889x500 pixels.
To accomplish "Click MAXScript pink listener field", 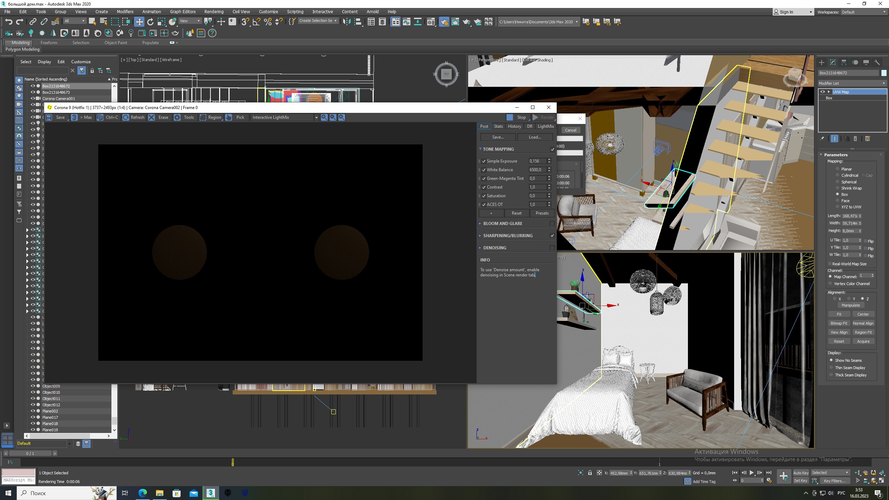I will click(18, 473).
